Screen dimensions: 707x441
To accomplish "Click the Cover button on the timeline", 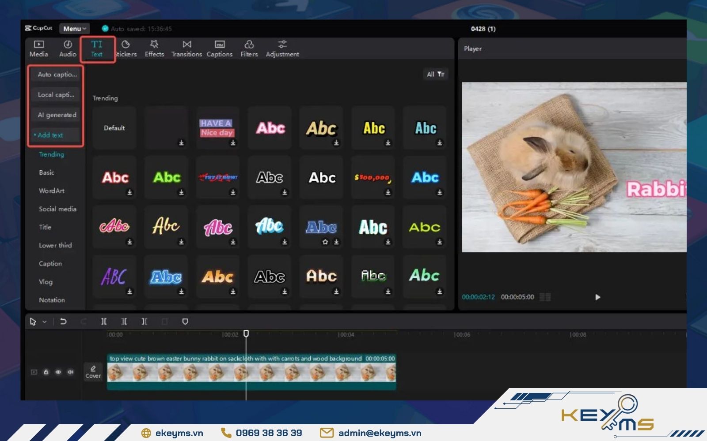I will (93, 372).
